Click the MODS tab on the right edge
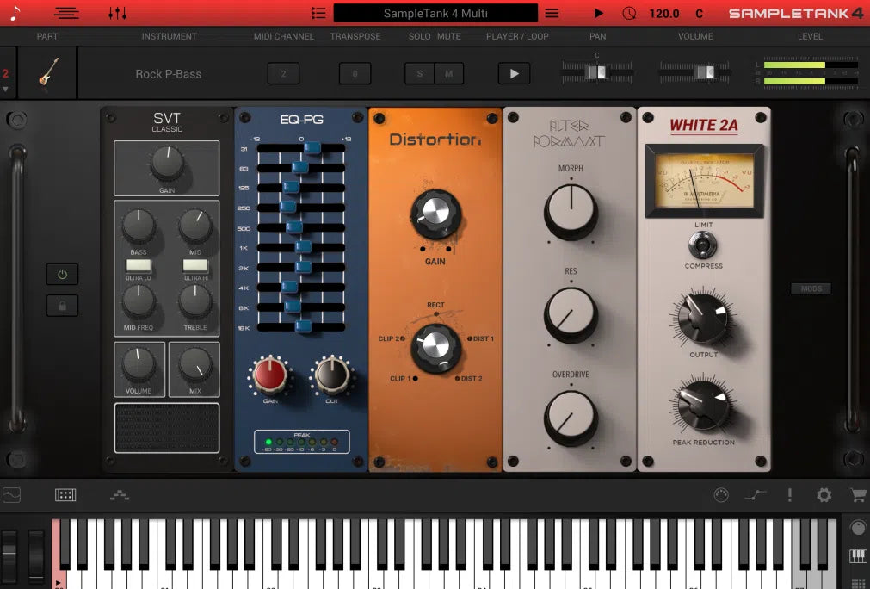 pyautogui.click(x=810, y=288)
